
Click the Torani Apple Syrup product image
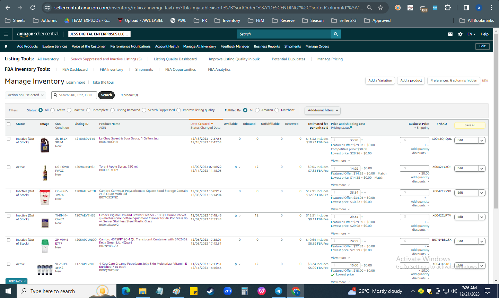click(45, 173)
